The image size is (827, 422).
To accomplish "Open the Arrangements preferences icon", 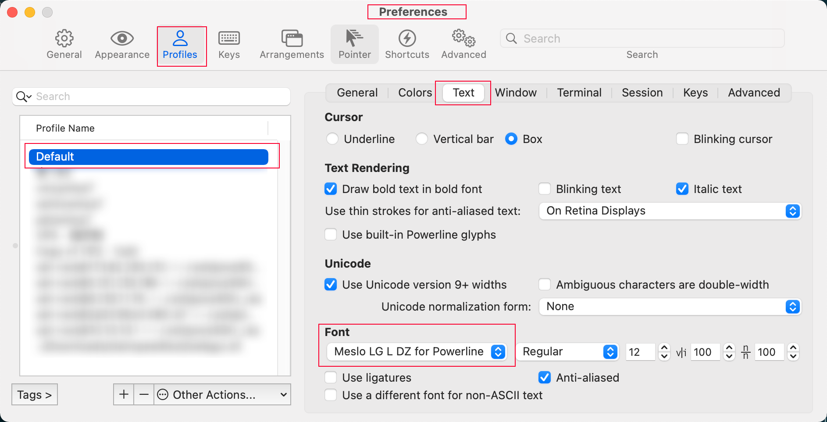I will coord(292,39).
